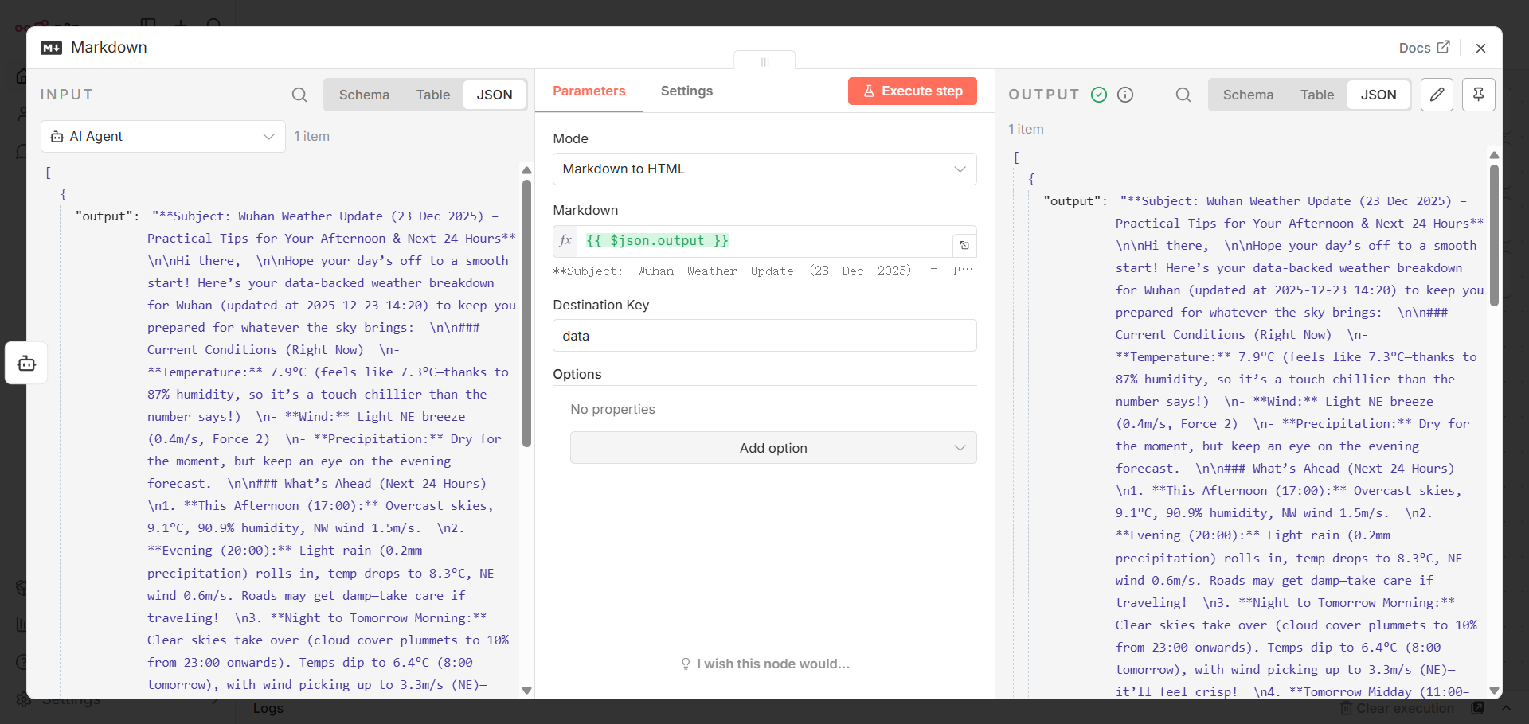Click the output info circle icon
Image resolution: width=1529 pixels, height=724 pixels.
1125,95
